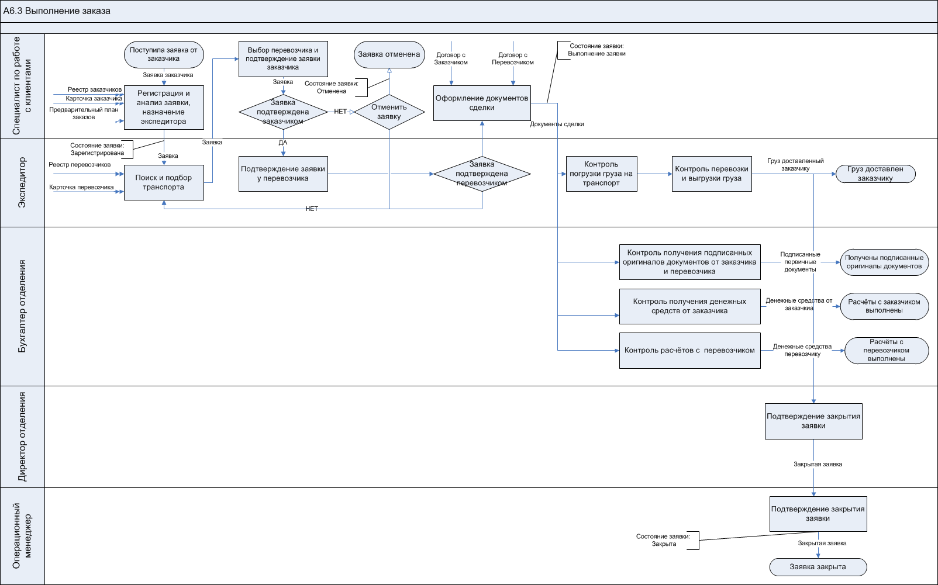Viewport: 938px width, 585px height.
Task: Select the 'Контроль погрузки груза на транспорт' box
Action: 601,174
